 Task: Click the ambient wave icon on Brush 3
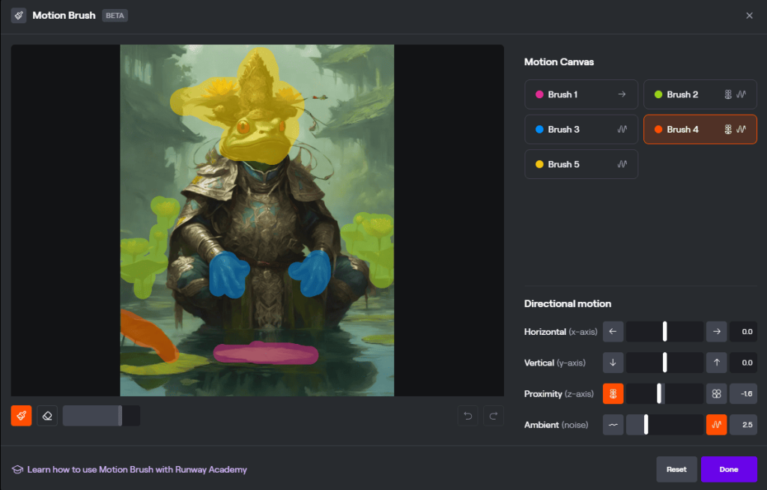click(622, 129)
